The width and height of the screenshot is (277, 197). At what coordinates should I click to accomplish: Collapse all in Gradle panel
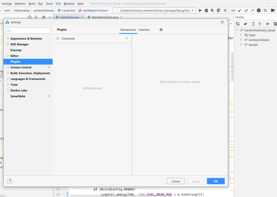[x=260, y=24]
